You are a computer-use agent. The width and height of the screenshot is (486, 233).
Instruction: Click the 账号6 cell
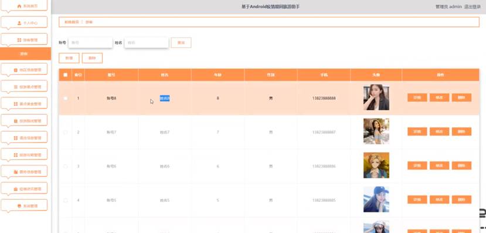click(x=111, y=166)
